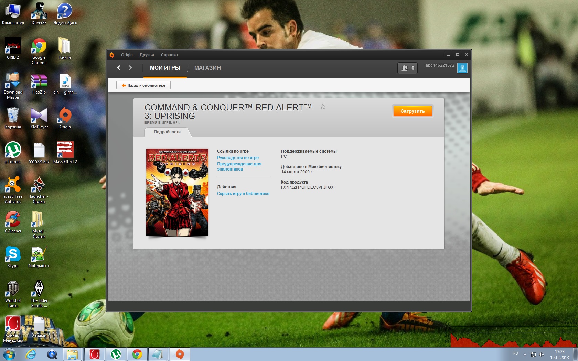Select the KMPlayer desktop shortcut
Image resolution: width=578 pixels, height=361 pixels.
click(39, 119)
